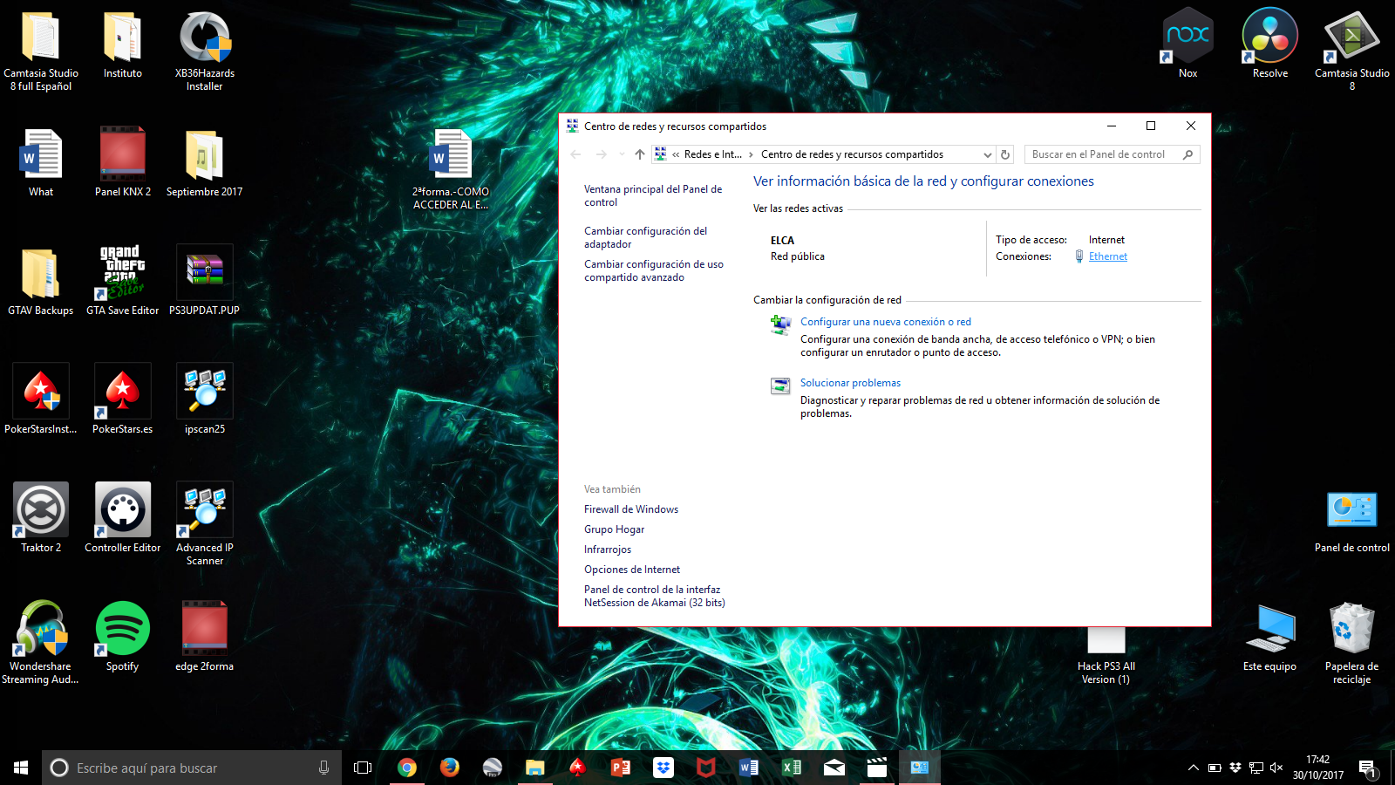Select the GTAV Backups folder
The image size is (1395, 785).
(41, 281)
